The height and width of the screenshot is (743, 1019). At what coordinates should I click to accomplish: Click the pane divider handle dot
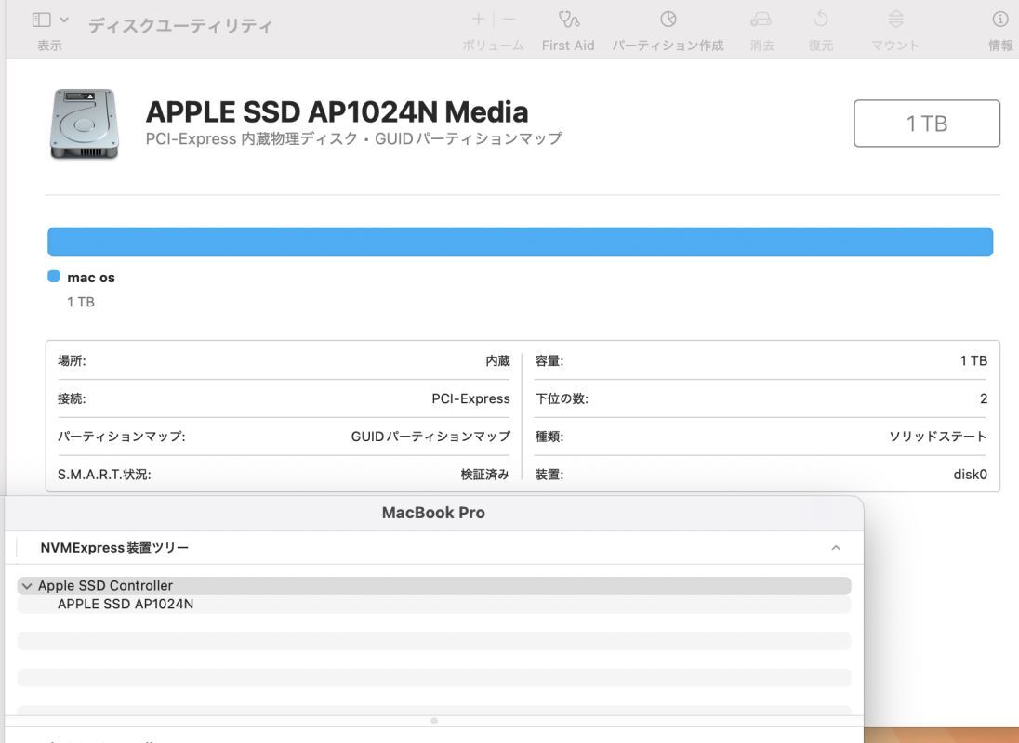coord(434,721)
